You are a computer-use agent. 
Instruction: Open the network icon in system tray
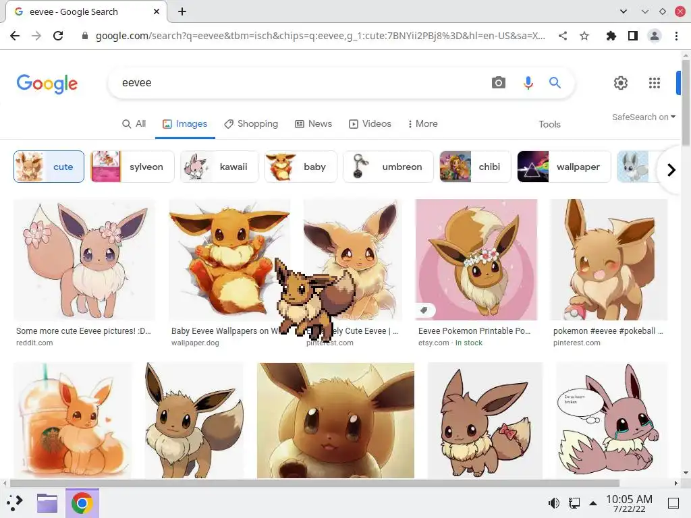pos(574,503)
